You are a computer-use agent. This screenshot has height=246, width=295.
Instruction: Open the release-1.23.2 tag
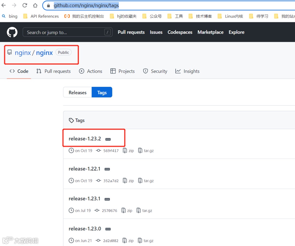[x=85, y=139]
